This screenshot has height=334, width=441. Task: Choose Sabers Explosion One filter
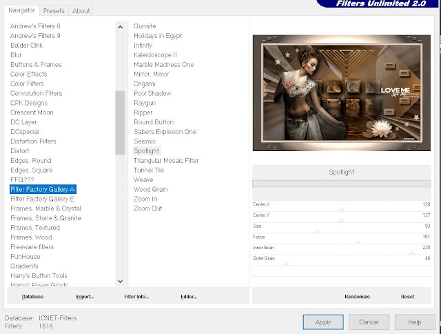165,132
